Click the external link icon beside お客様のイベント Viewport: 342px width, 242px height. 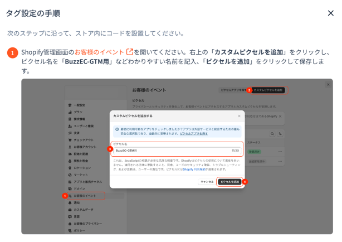pyautogui.click(x=130, y=52)
